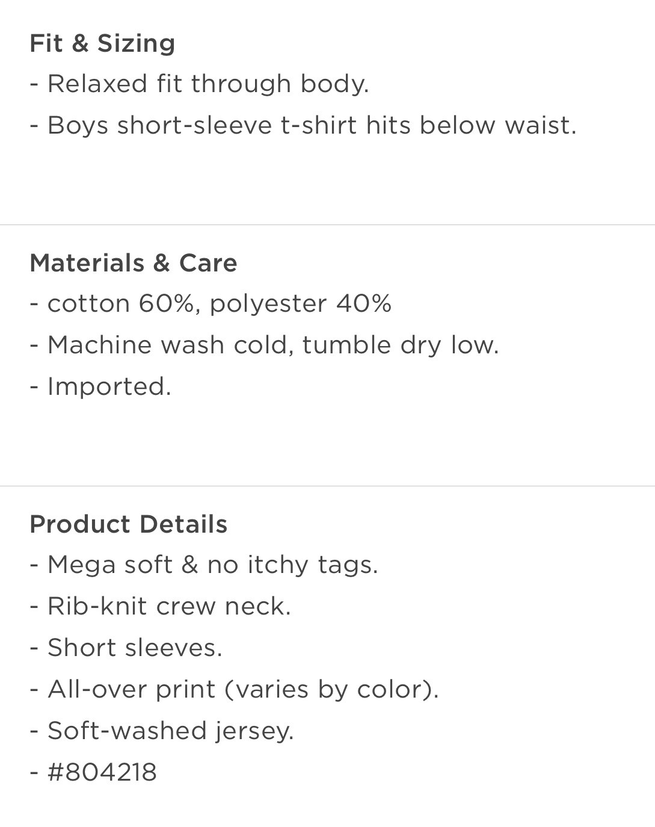Click the 'Machine wash cold' care line

click(x=265, y=345)
